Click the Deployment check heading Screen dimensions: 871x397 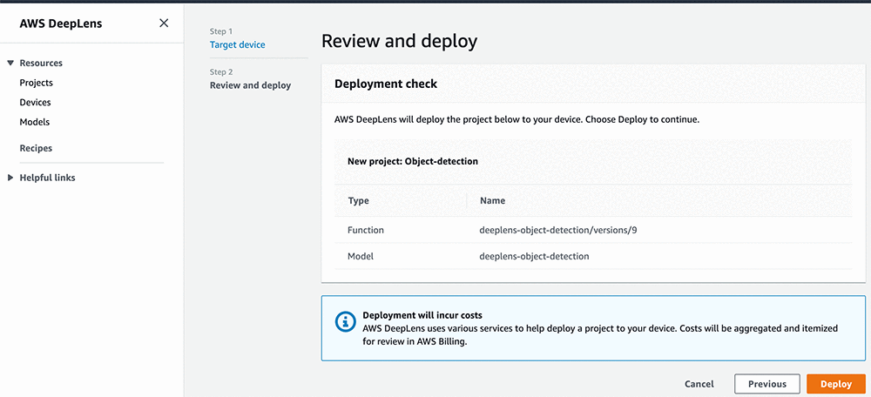pyautogui.click(x=386, y=84)
